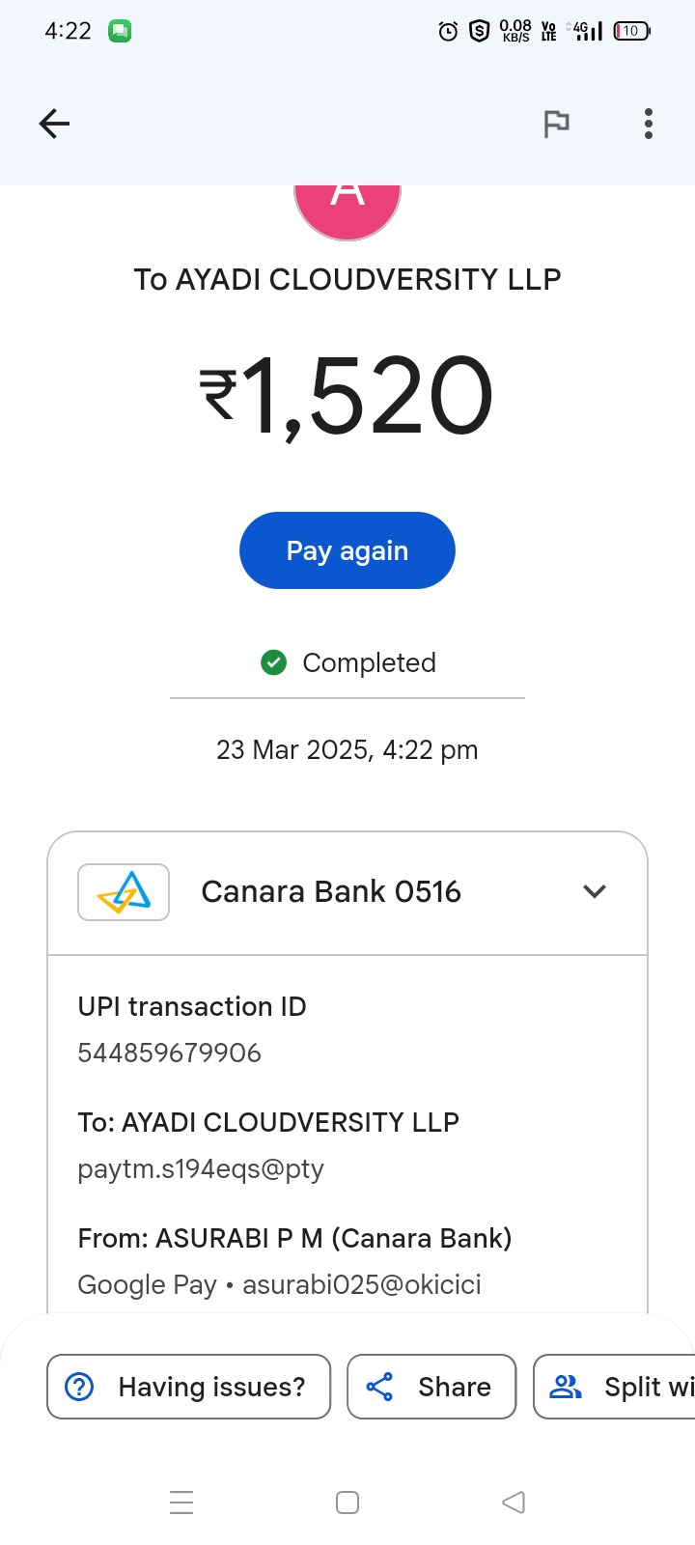Screen dimensions: 695x1545
Task: Tap Android home square button
Action: tap(347, 1503)
